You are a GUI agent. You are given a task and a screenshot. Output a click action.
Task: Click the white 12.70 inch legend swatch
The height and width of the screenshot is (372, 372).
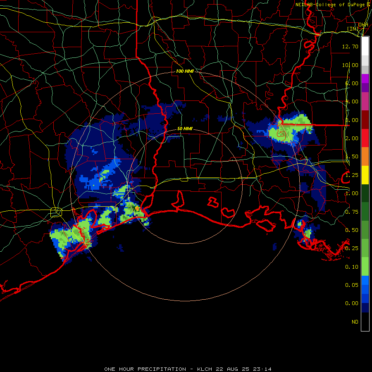click(365, 46)
